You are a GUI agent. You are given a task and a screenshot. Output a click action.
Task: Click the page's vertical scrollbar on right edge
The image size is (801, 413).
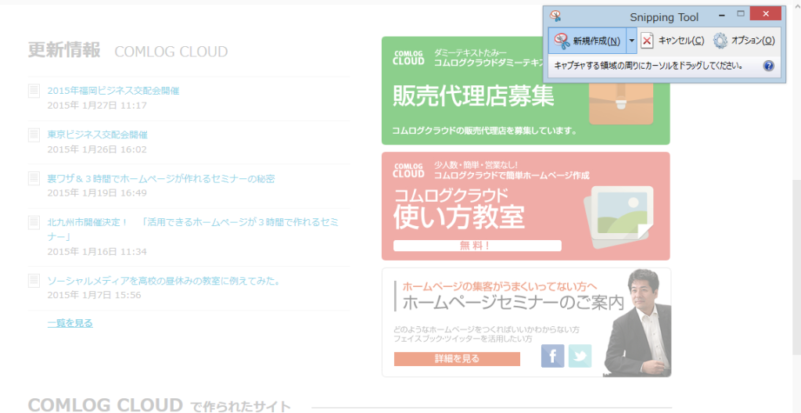(x=796, y=235)
